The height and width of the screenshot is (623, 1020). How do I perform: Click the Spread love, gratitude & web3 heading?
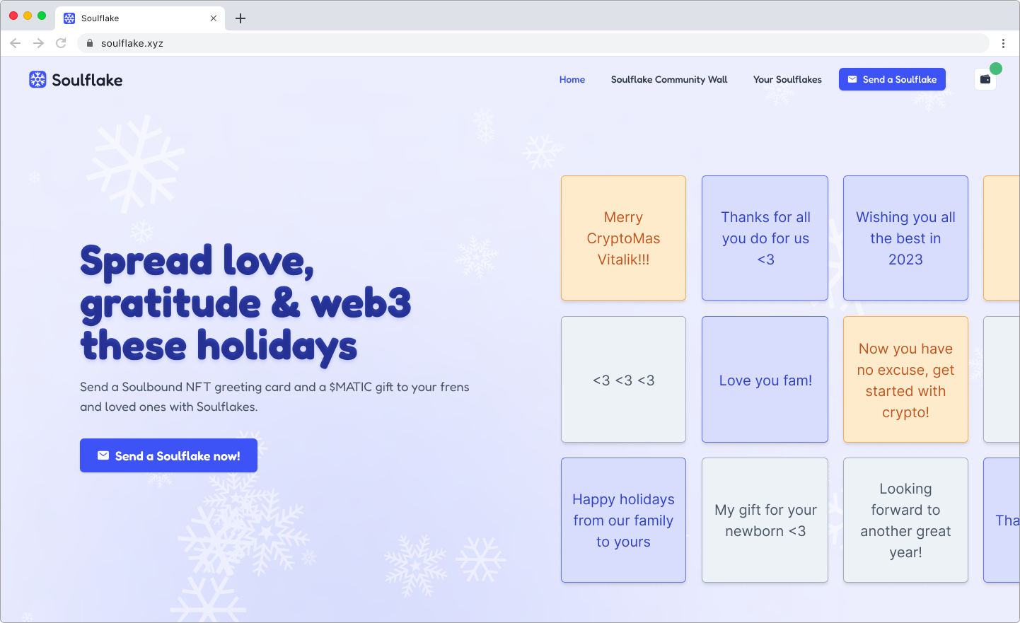click(245, 303)
